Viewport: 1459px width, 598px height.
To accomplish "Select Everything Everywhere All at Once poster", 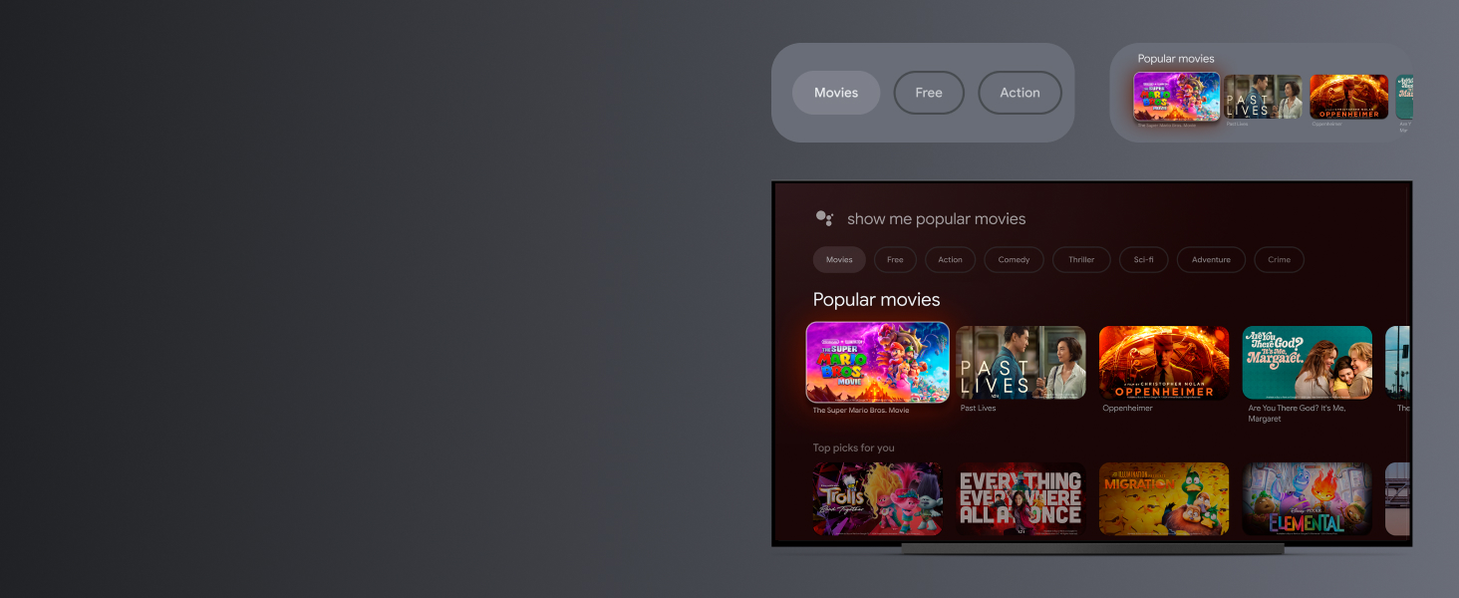I will [1021, 498].
